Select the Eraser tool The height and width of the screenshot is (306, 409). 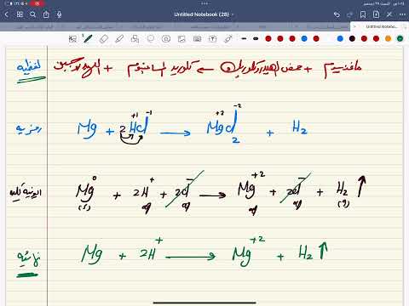point(104,39)
